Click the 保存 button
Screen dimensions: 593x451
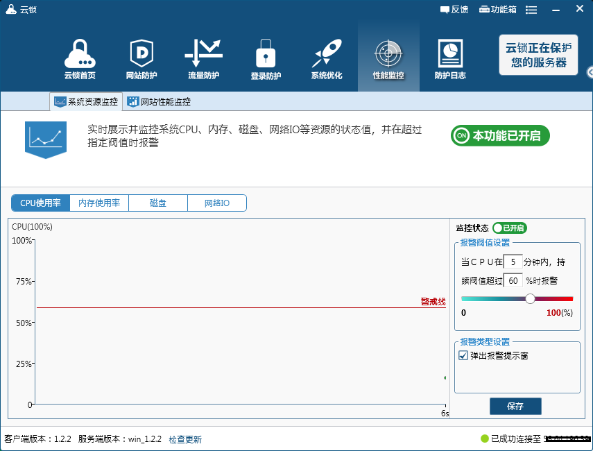click(x=515, y=406)
